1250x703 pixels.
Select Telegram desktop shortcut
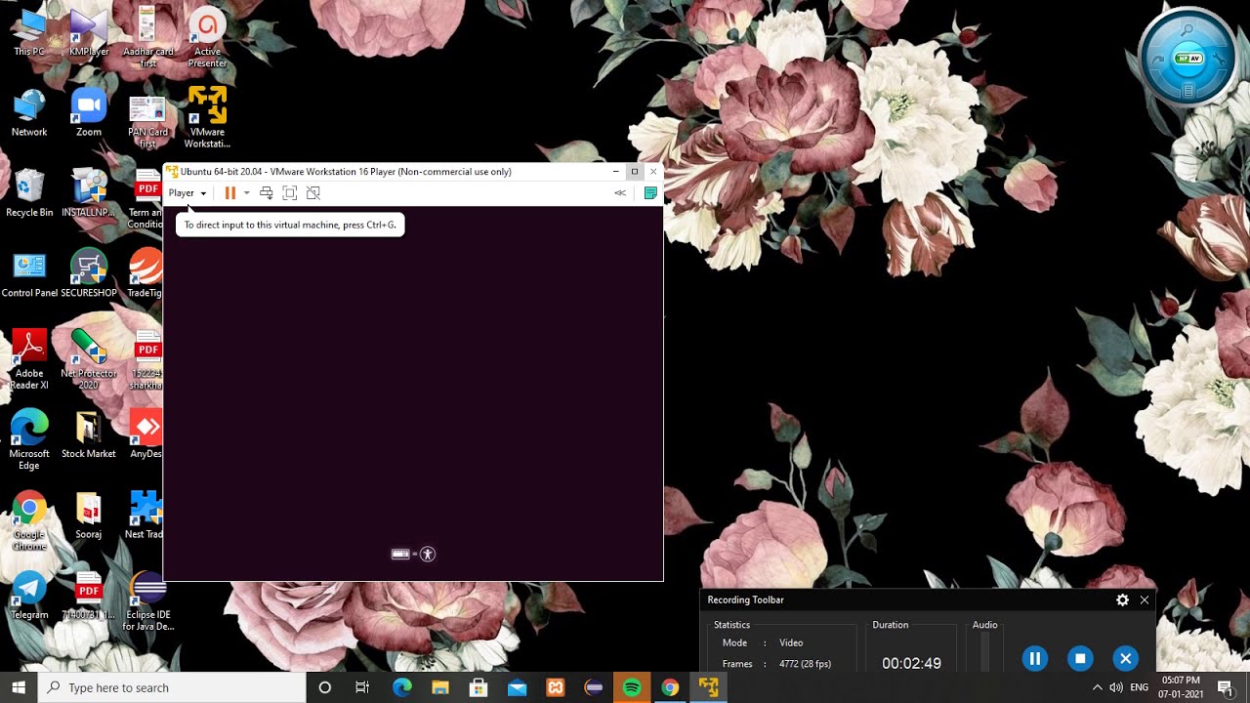coord(29,597)
